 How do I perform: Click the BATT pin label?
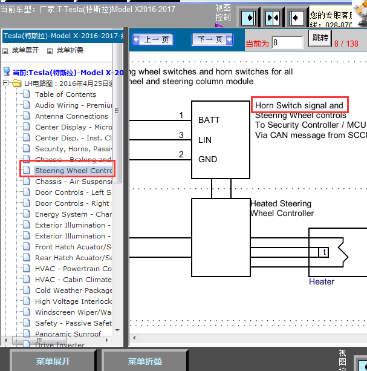click(209, 120)
